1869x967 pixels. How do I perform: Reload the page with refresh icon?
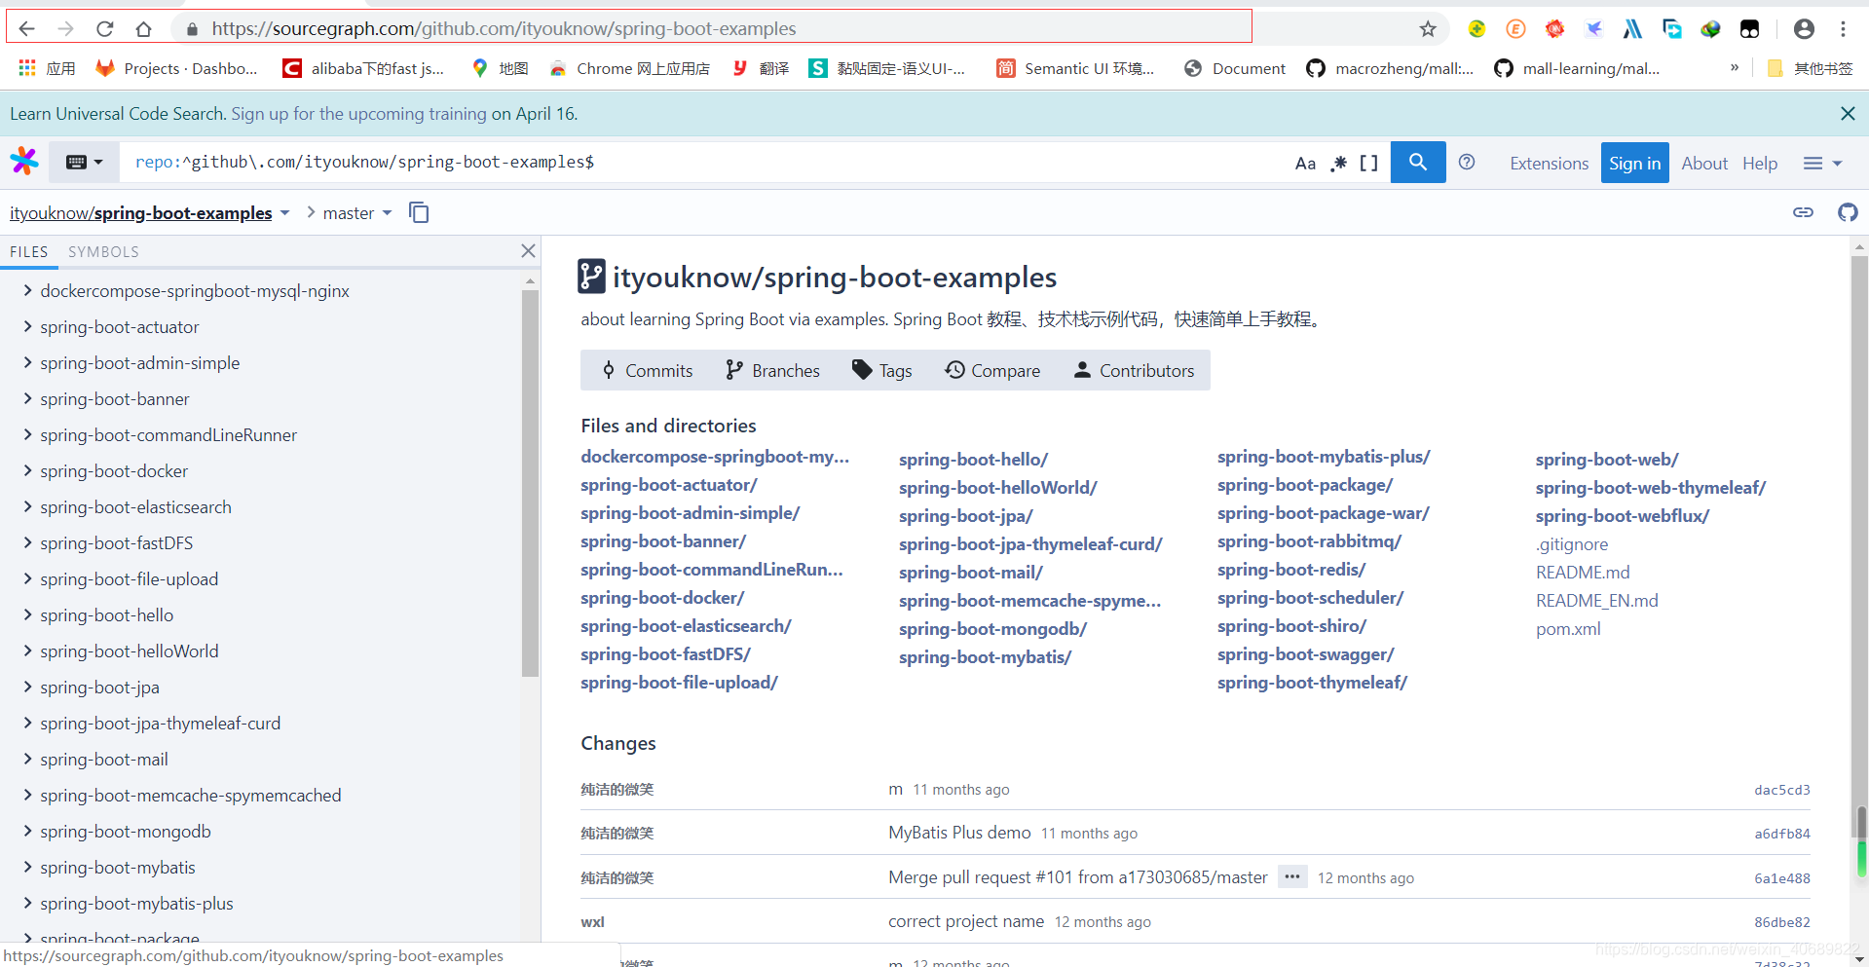[105, 29]
